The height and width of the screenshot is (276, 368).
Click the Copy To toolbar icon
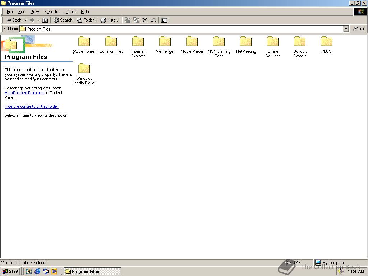(x=136, y=20)
